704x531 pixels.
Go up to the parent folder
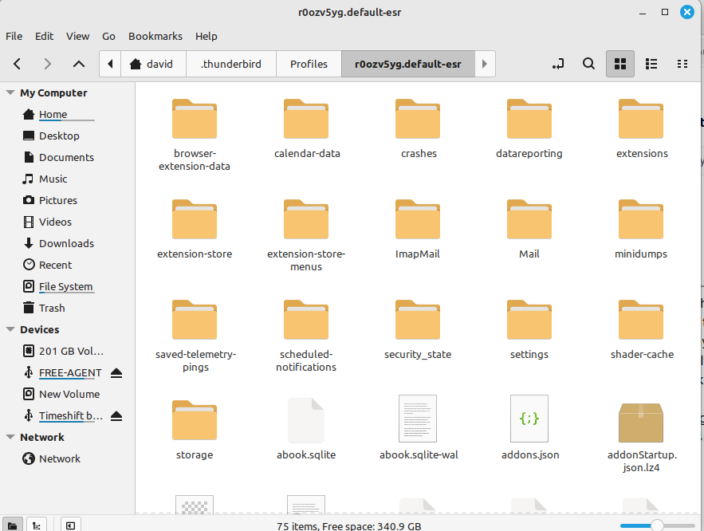click(x=78, y=64)
